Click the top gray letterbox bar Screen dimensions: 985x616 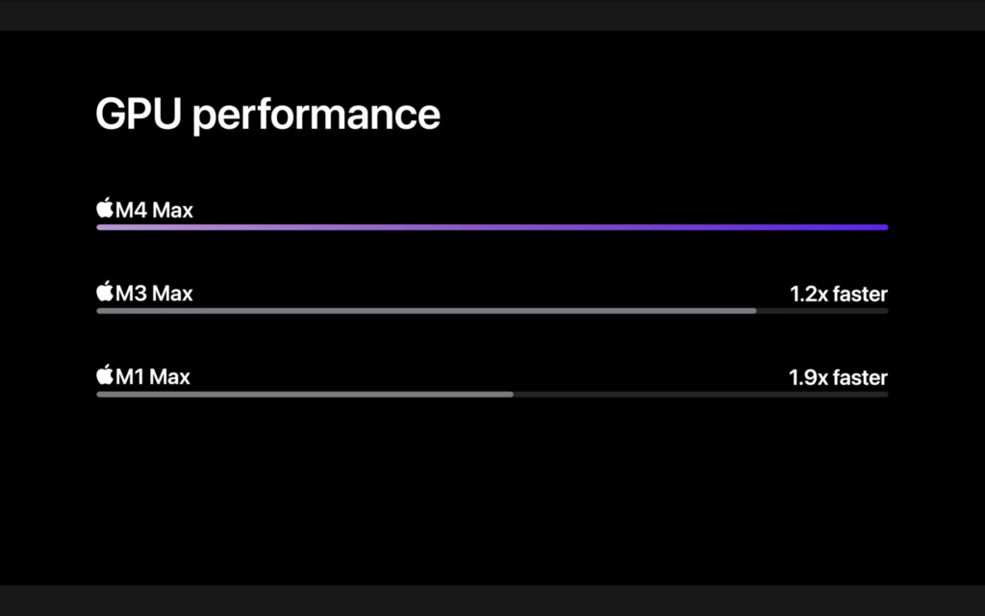[x=492, y=14]
